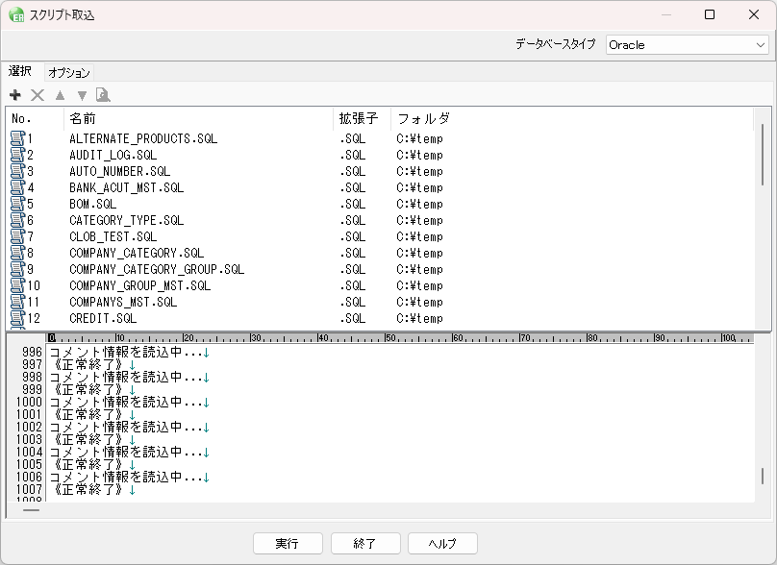This screenshot has height=565, width=777.
Task: Click the move down triangle icon
Action: pos(83,95)
